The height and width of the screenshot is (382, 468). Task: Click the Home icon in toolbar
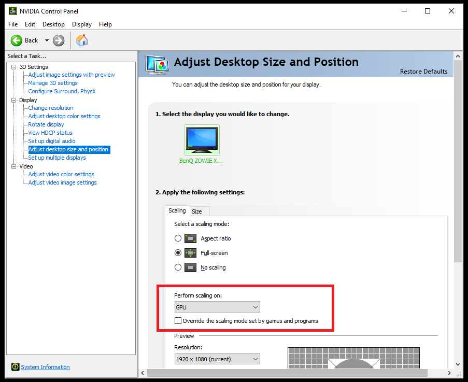[x=82, y=40]
